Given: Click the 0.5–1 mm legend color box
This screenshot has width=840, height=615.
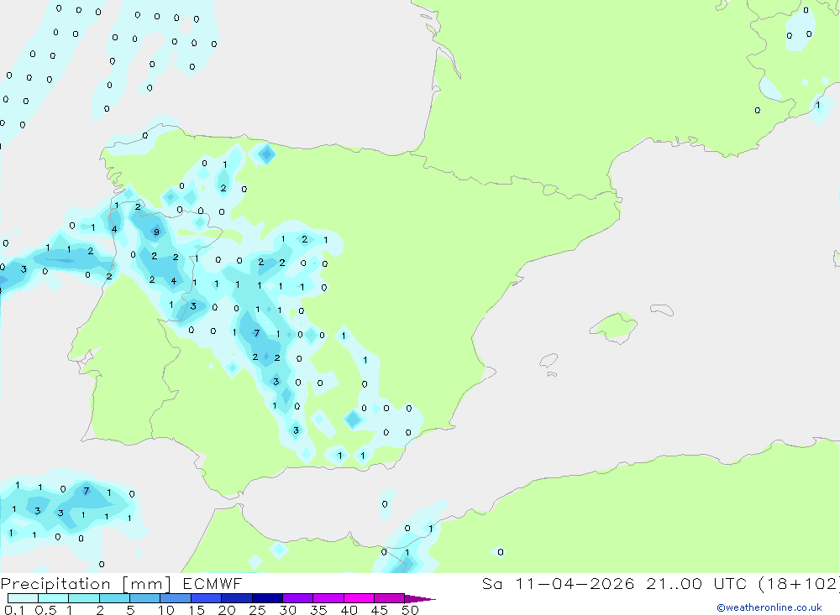Looking at the screenshot, I should pos(54,598).
